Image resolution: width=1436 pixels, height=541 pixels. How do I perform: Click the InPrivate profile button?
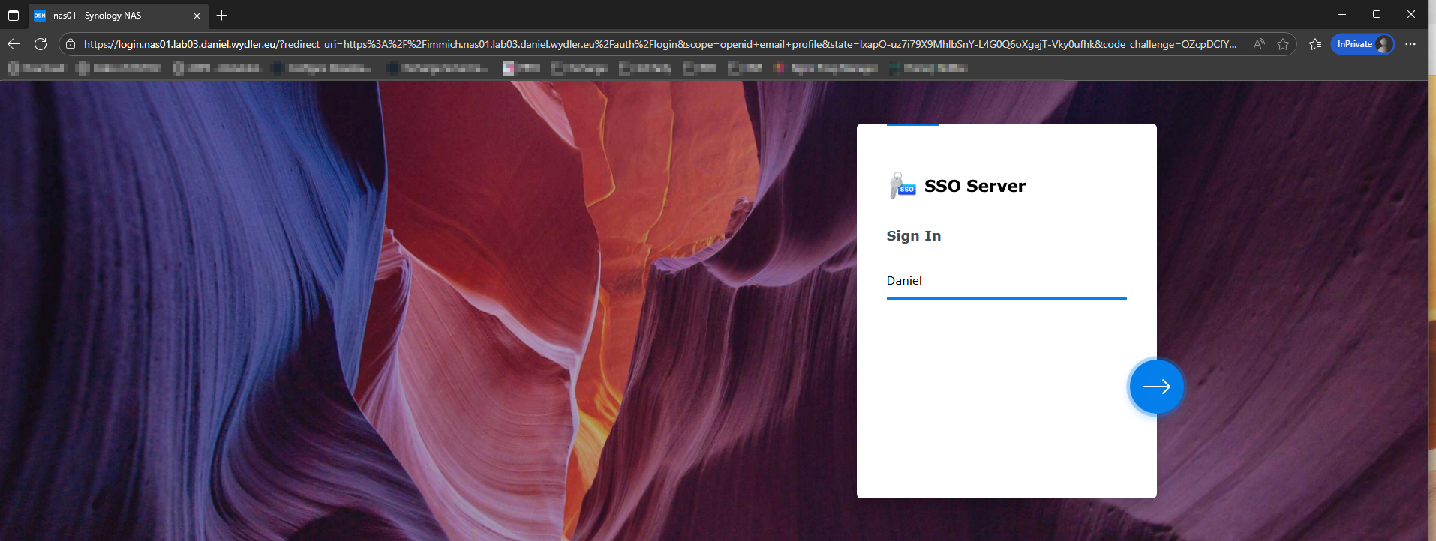[1362, 44]
